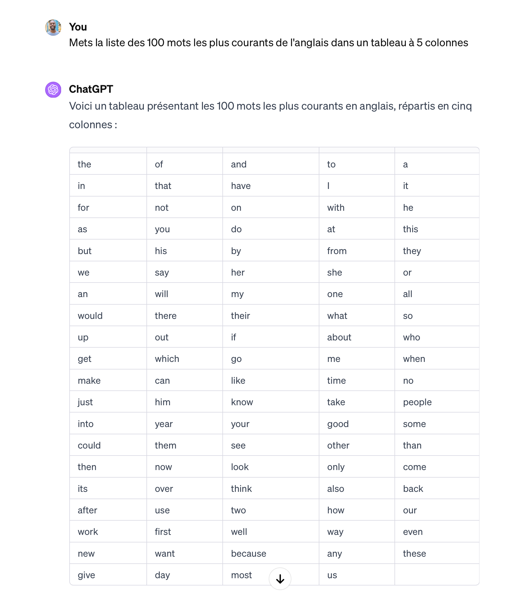Click on the 'these' cell
This screenshot has height=600, width=531.
coord(437,553)
